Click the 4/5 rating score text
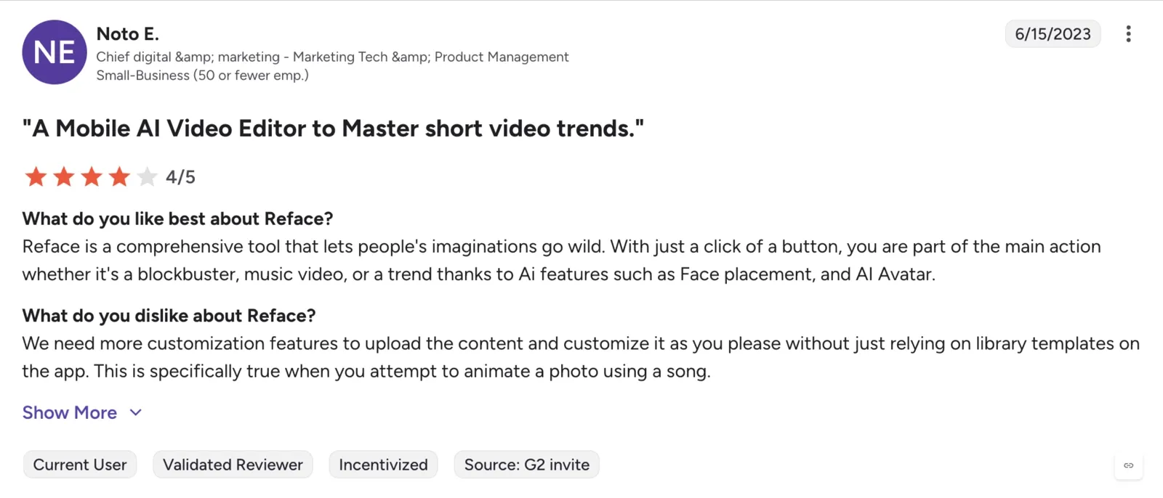Image resolution: width=1163 pixels, height=498 pixels. (180, 176)
